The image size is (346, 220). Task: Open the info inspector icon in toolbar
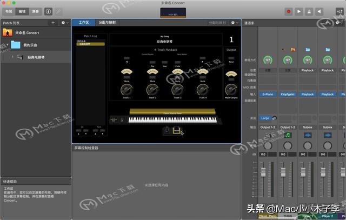pyautogui.click(x=48, y=11)
